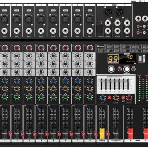Click the effect preset display showing 99
The image size is (148, 148).
(113, 59)
